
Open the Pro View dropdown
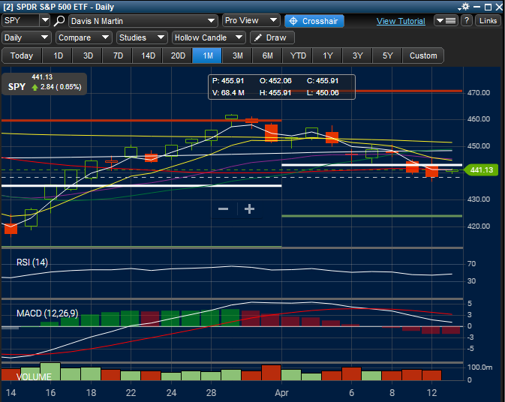pyautogui.click(x=251, y=20)
